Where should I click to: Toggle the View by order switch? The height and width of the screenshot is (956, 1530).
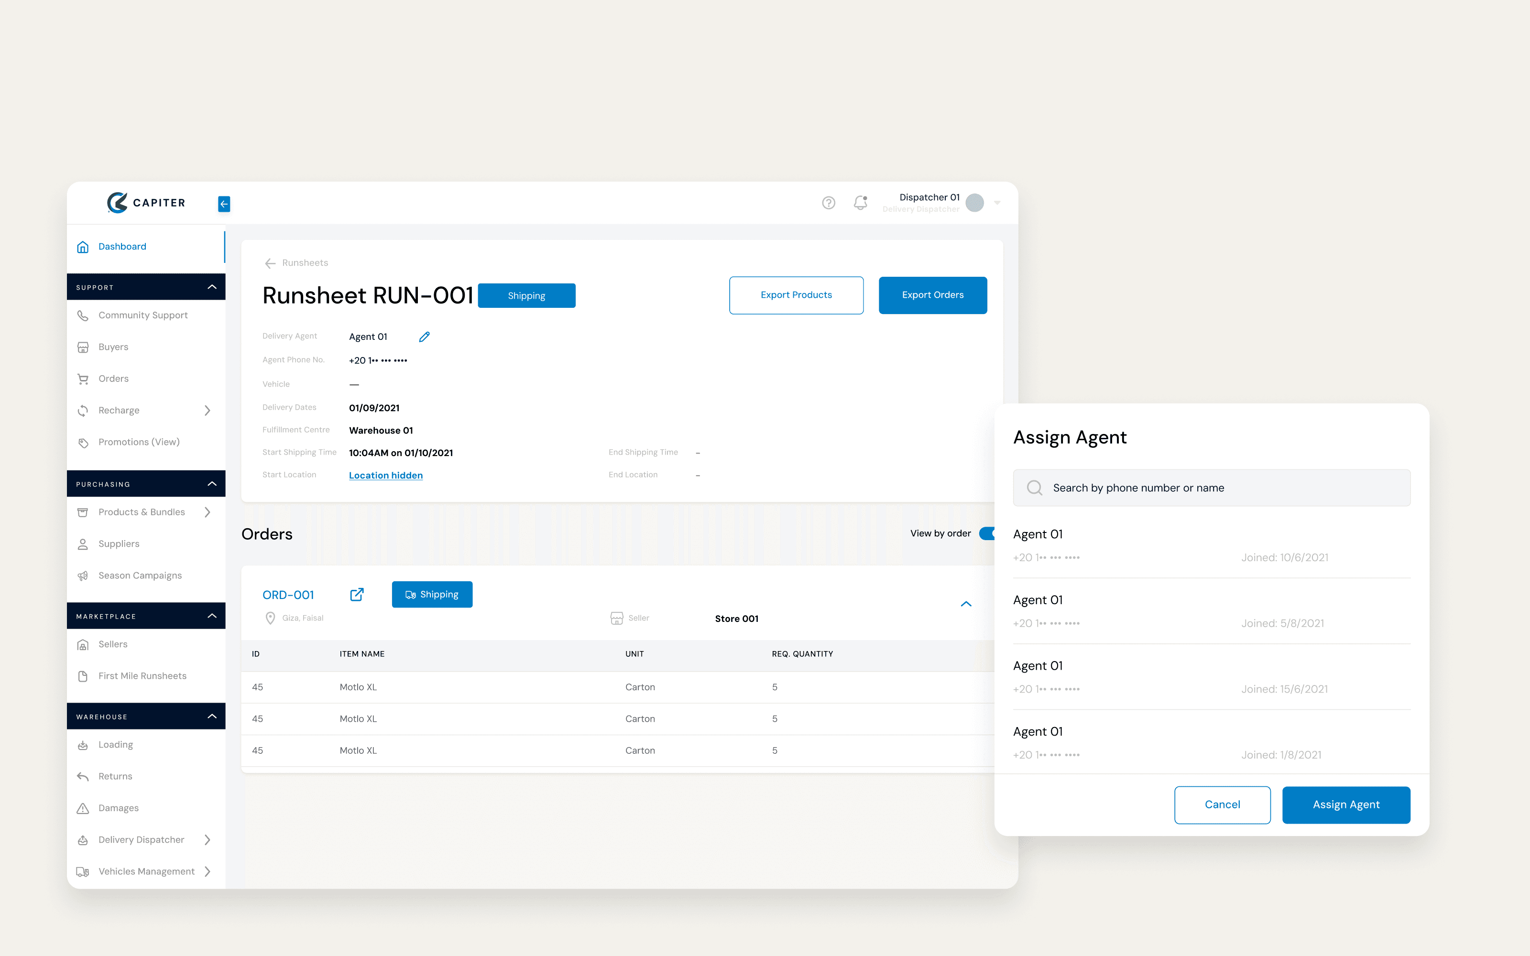point(987,533)
